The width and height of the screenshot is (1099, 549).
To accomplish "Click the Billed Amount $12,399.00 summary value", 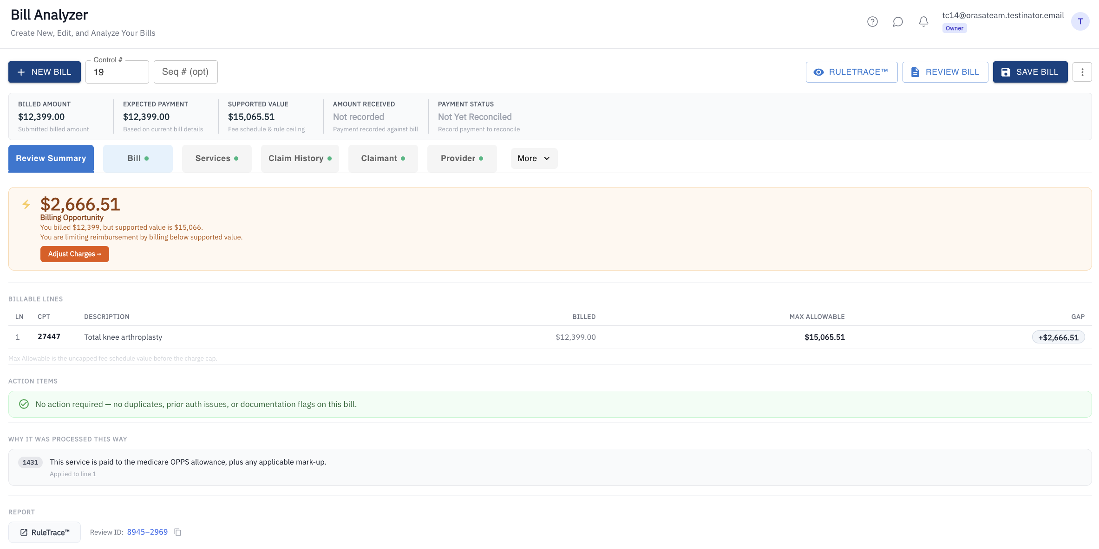I will point(41,117).
